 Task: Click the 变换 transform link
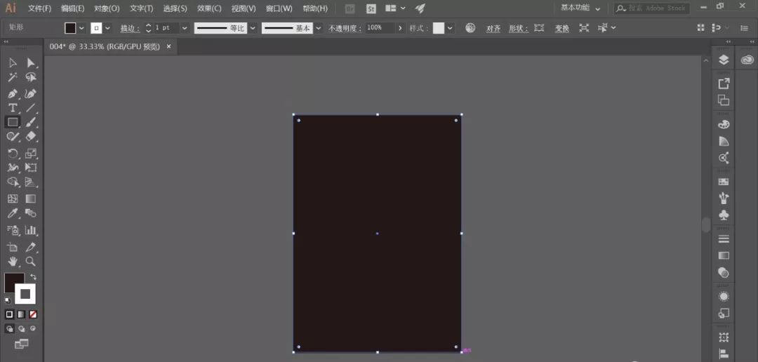click(561, 28)
